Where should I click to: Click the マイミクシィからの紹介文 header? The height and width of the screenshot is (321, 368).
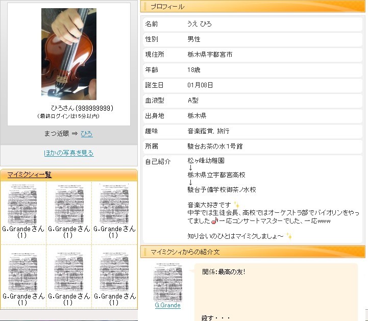pyautogui.click(x=253, y=252)
